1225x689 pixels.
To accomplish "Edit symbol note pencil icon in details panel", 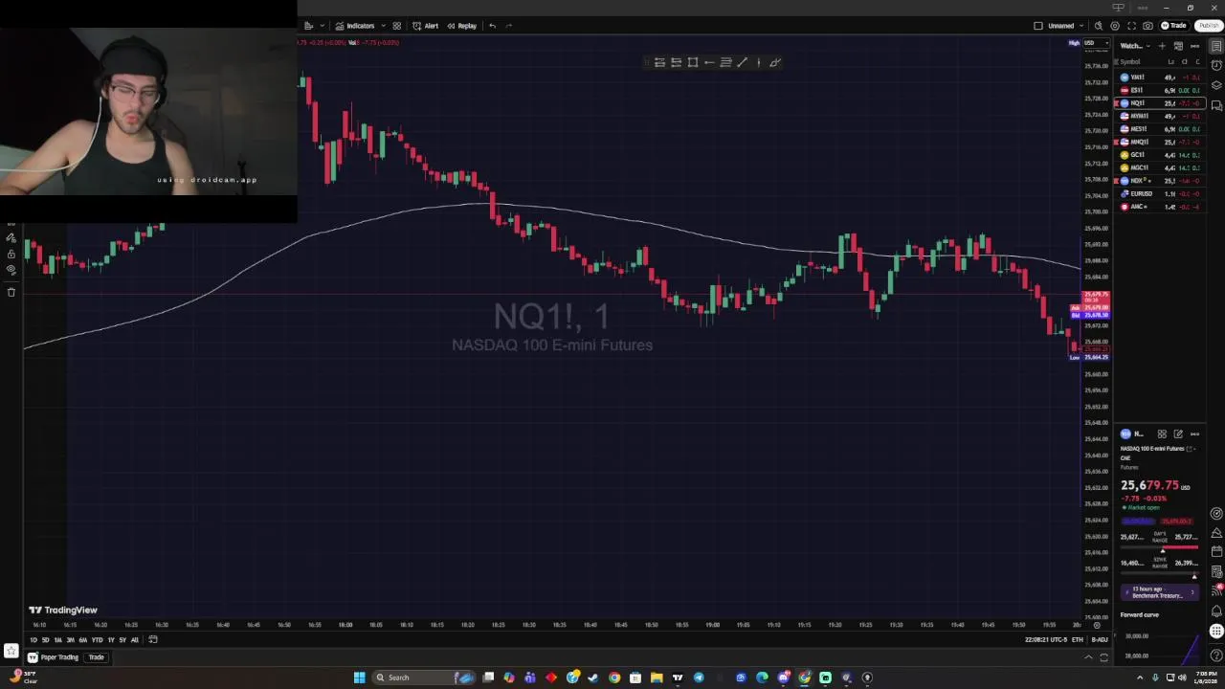I will pyautogui.click(x=1178, y=434).
